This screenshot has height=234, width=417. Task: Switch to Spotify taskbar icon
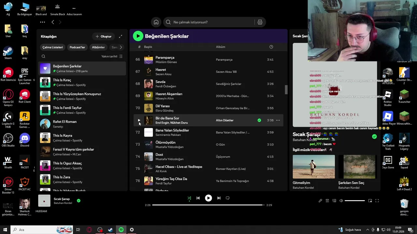click(121, 230)
